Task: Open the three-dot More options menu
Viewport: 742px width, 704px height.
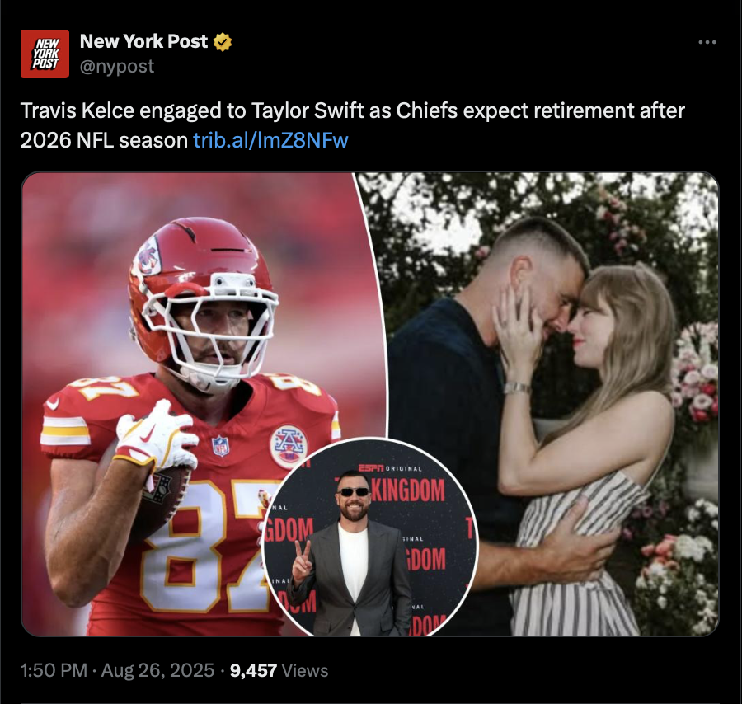Action: pos(707,42)
